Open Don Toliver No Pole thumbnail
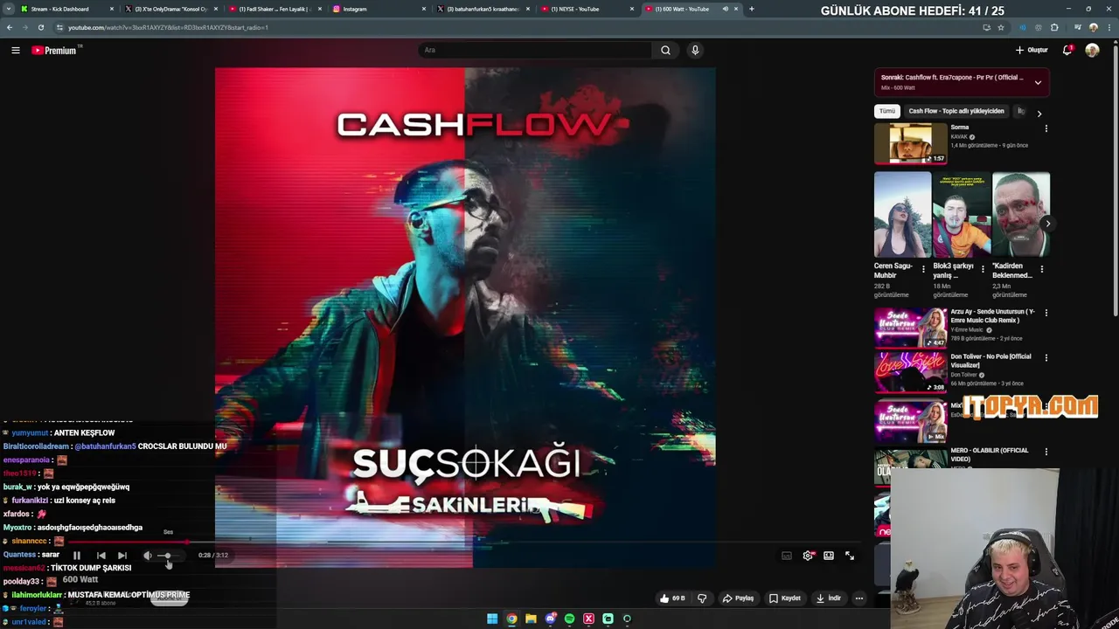Viewport: 1119px width, 629px height. [x=910, y=372]
